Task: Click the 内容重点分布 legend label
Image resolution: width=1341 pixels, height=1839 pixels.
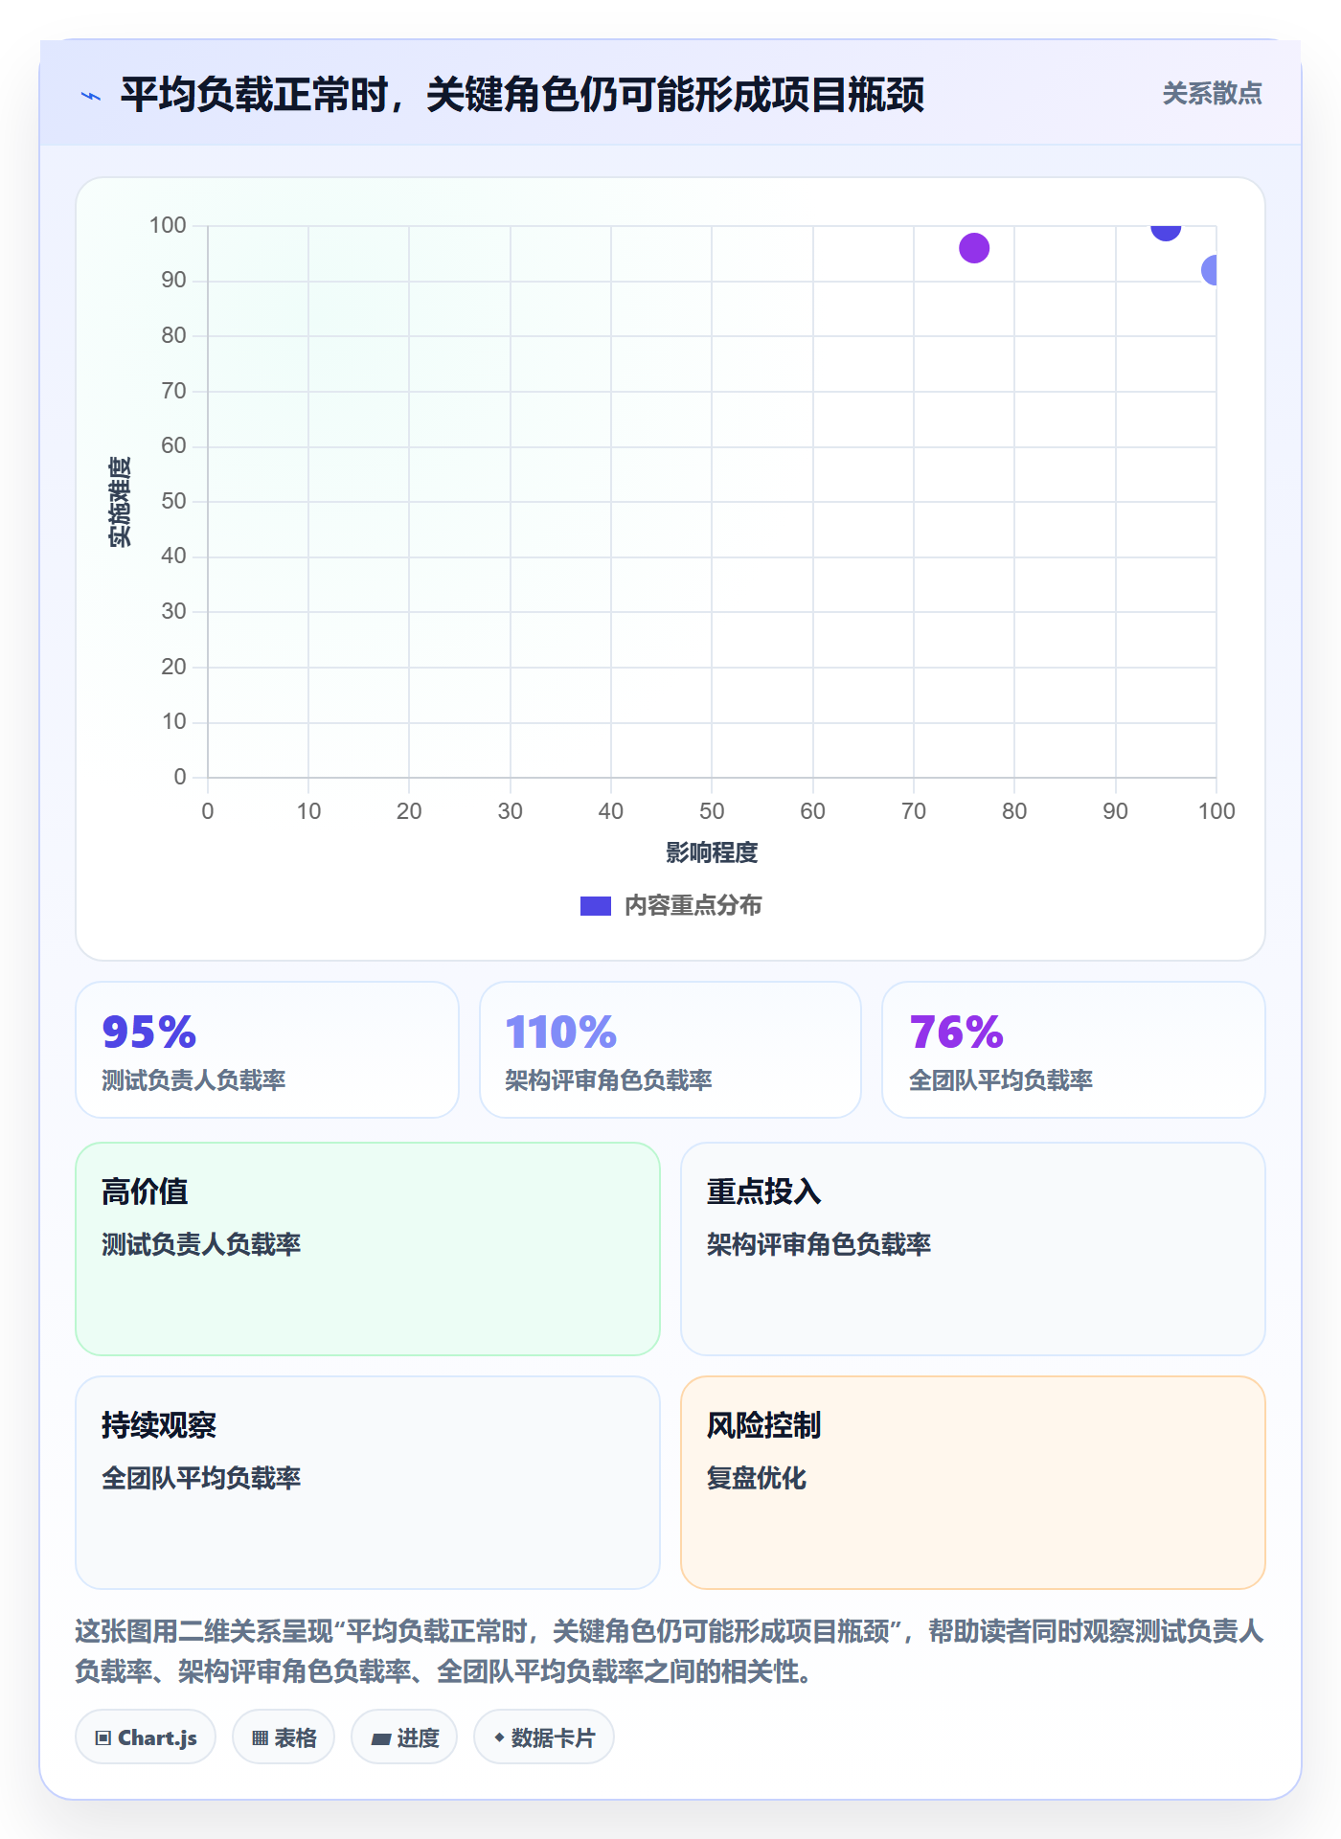Action: 693,906
